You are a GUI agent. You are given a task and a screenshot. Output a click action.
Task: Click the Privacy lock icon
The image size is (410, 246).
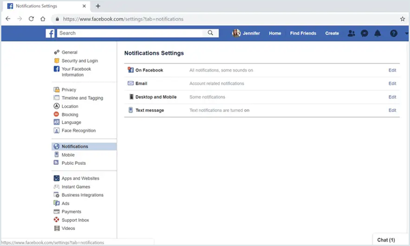pyautogui.click(x=56, y=89)
